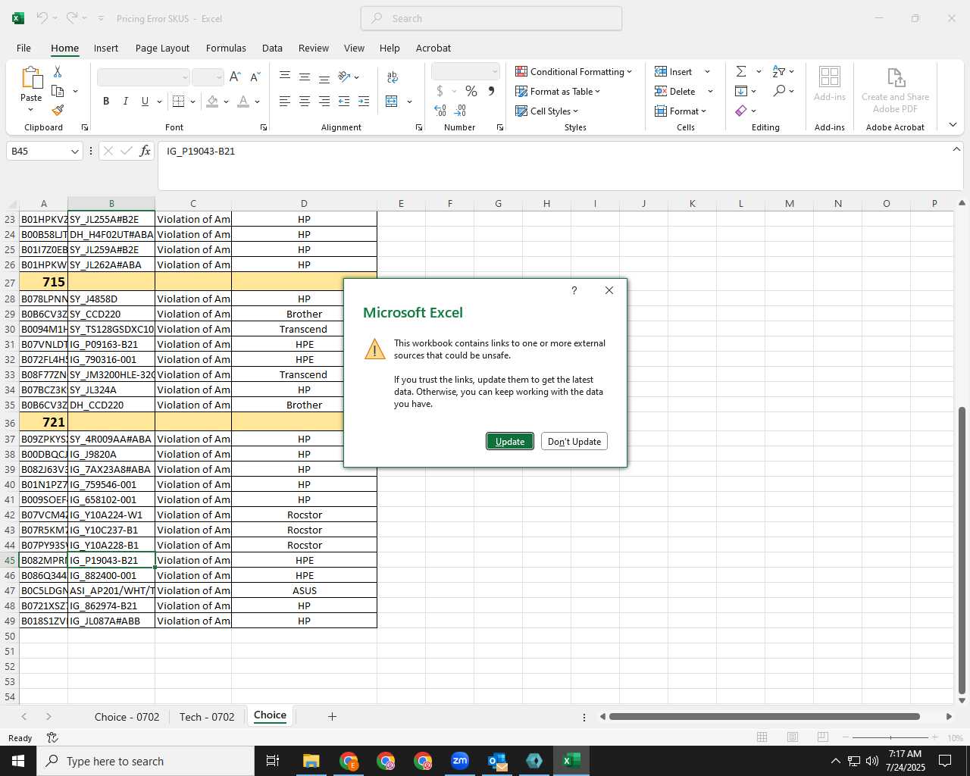Click the zoom slider in status bar
This screenshot has height=776, width=970.
[890, 737]
